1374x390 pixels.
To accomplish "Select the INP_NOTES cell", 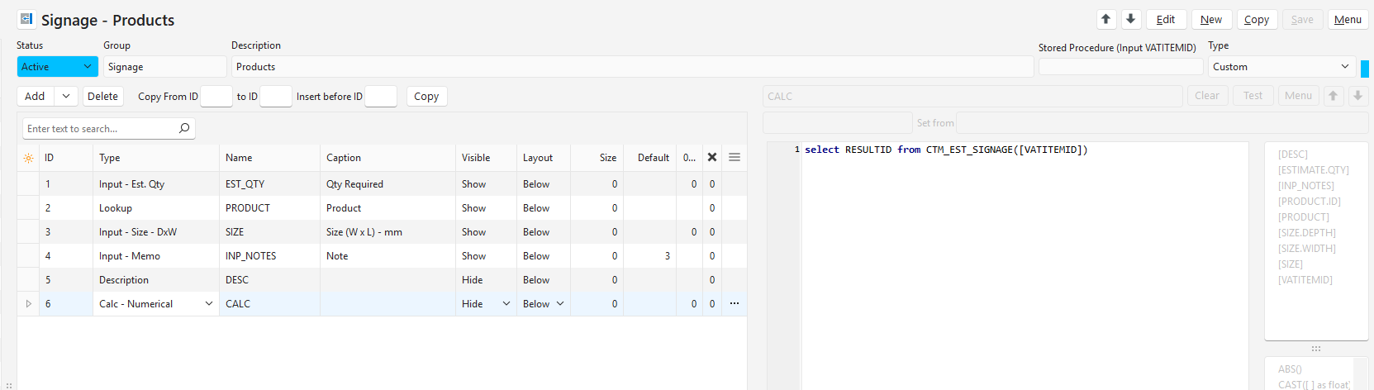I will [x=269, y=256].
